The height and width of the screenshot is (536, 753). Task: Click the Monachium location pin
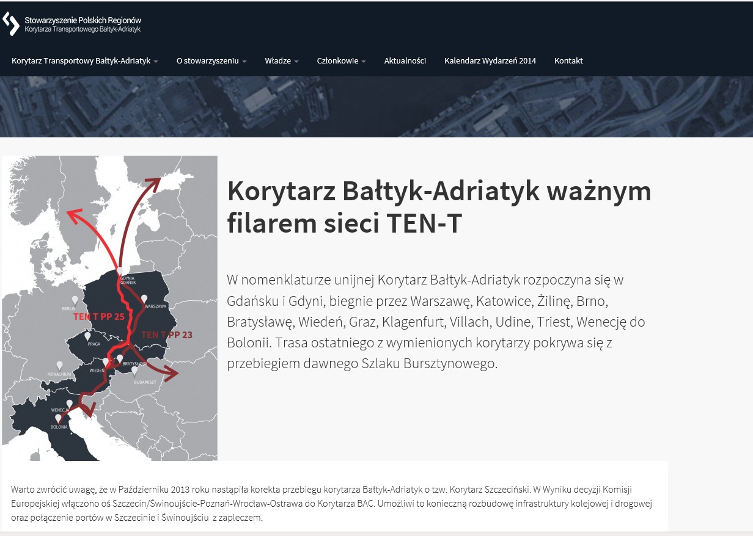[59, 365]
